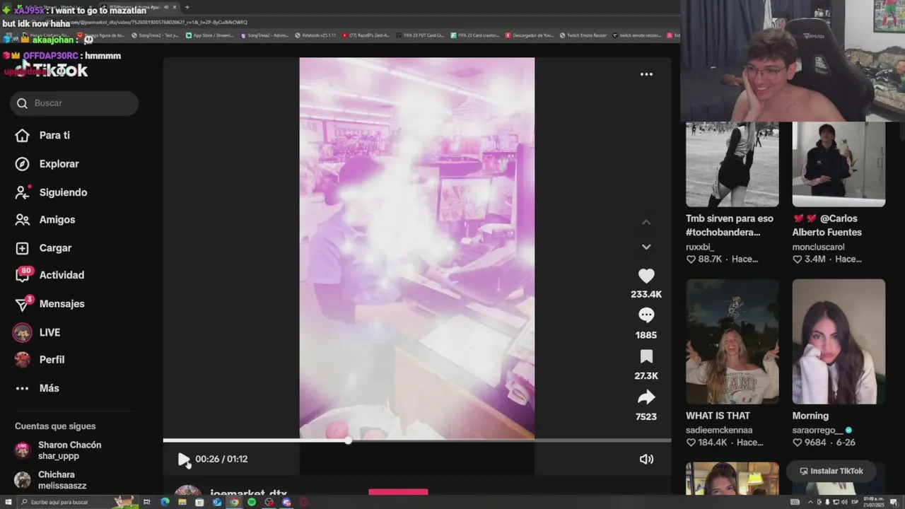The image size is (905, 509).
Task: Toggle the video volume speaker icon
Action: click(646, 460)
